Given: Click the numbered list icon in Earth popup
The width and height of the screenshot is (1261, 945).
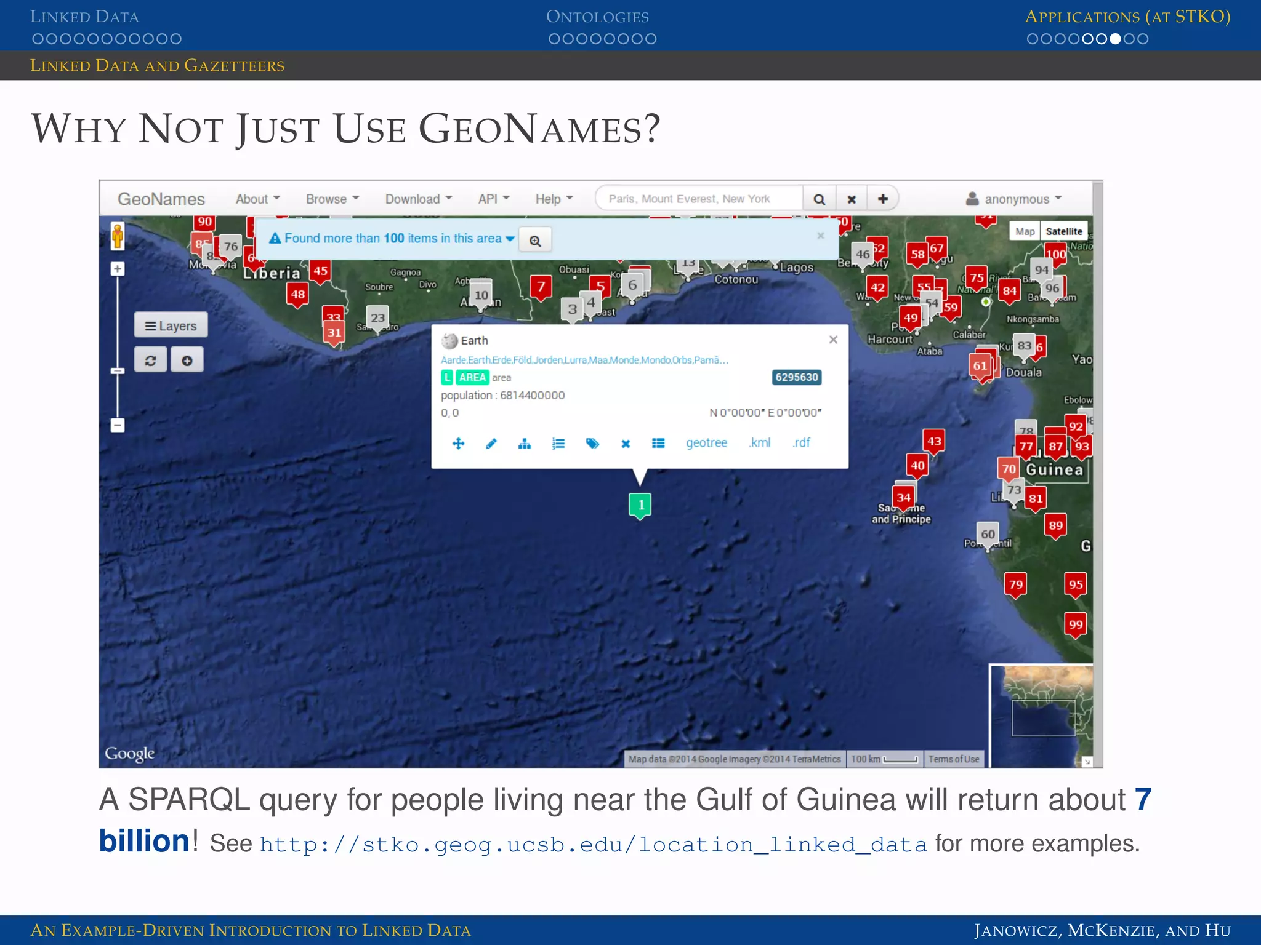Looking at the screenshot, I should click(558, 444).
